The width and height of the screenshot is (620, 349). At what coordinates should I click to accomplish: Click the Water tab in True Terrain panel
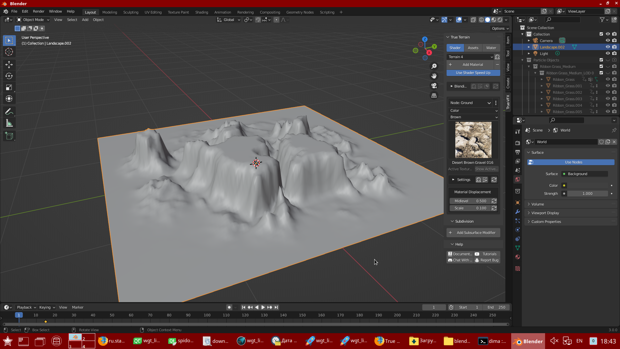pos(491,47)
